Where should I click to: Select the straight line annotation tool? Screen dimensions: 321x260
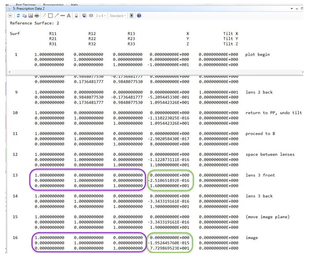click(x=63, y=16)
